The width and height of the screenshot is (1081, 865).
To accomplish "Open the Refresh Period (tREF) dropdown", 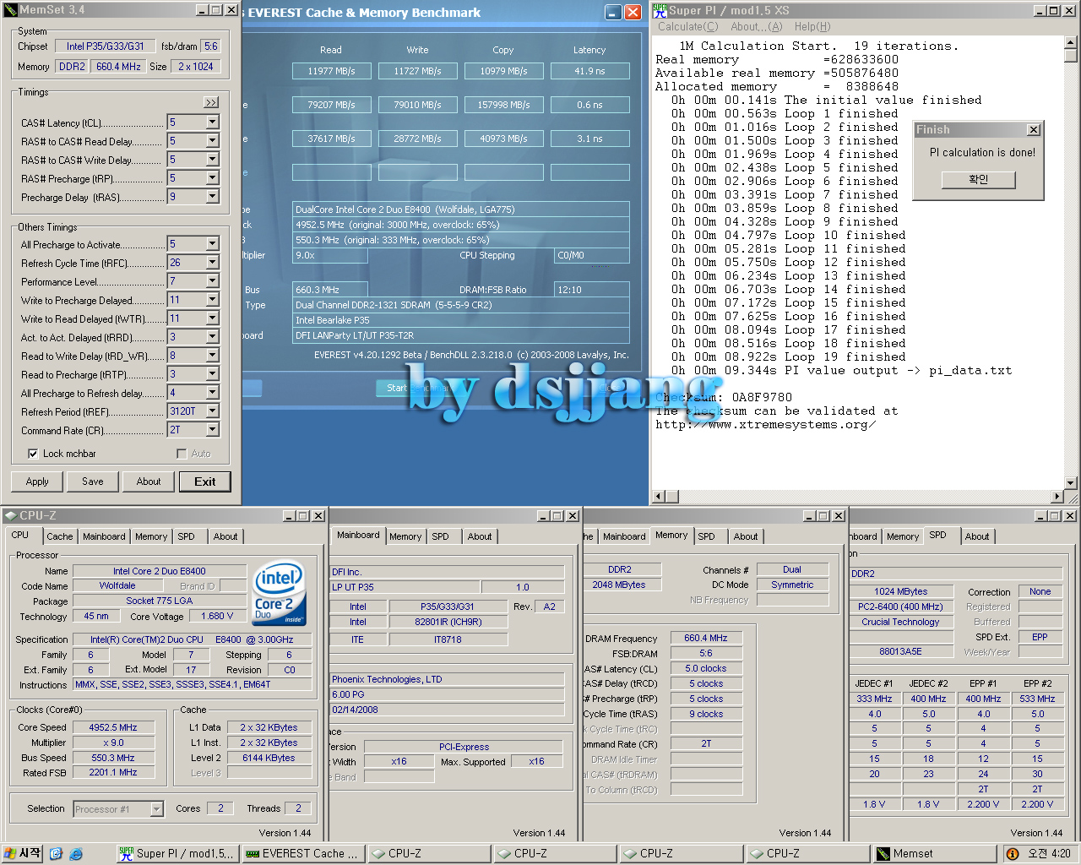I will [212, 411].
